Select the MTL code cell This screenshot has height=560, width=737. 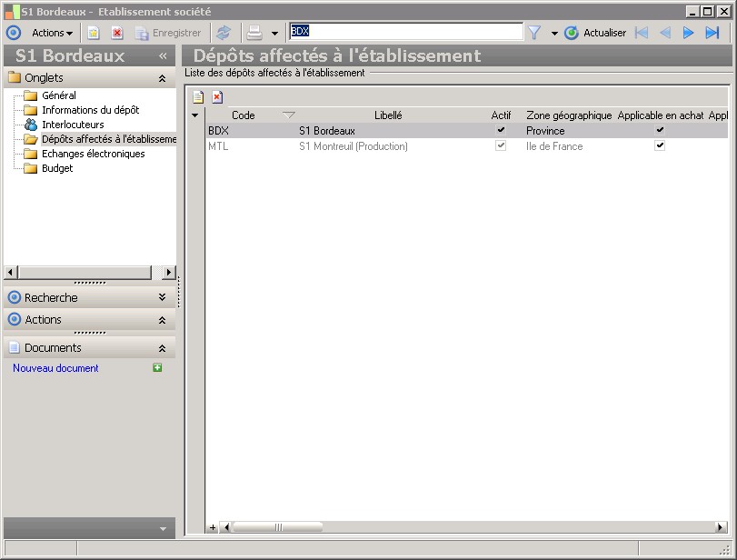(219, 146)
